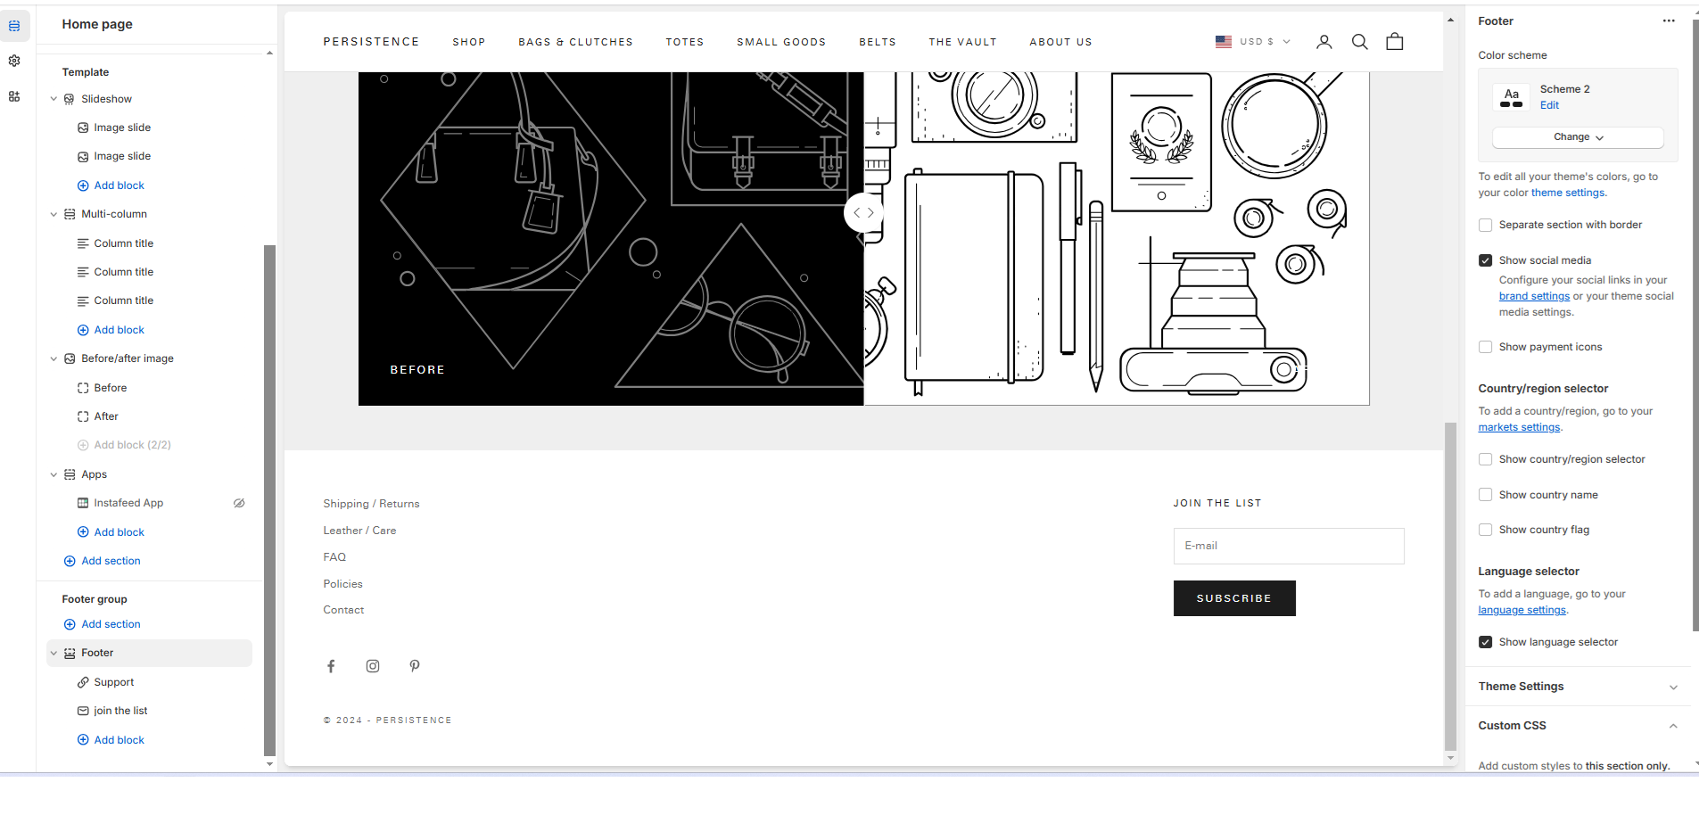The height and width of the screenshot is (815, 1699).
Task: Click plus icon of Add block under Multi-column
Action: click(x=83, y=330)
